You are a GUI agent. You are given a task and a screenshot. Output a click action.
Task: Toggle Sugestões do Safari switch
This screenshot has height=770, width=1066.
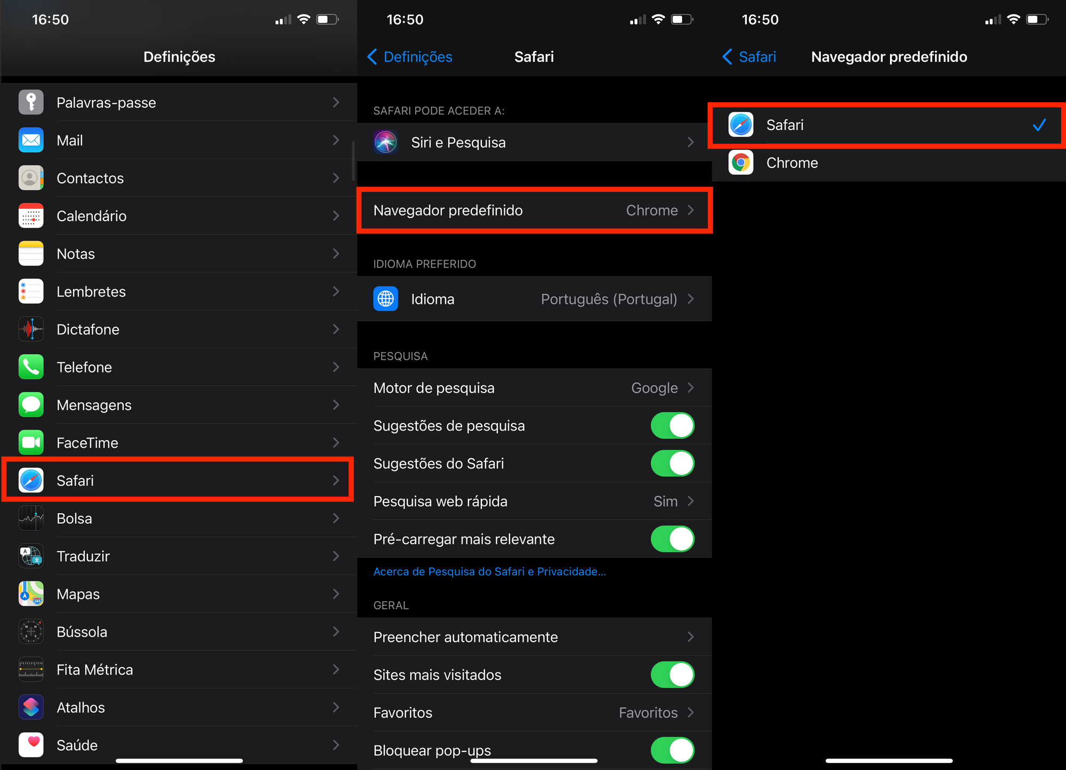[672, 464]
